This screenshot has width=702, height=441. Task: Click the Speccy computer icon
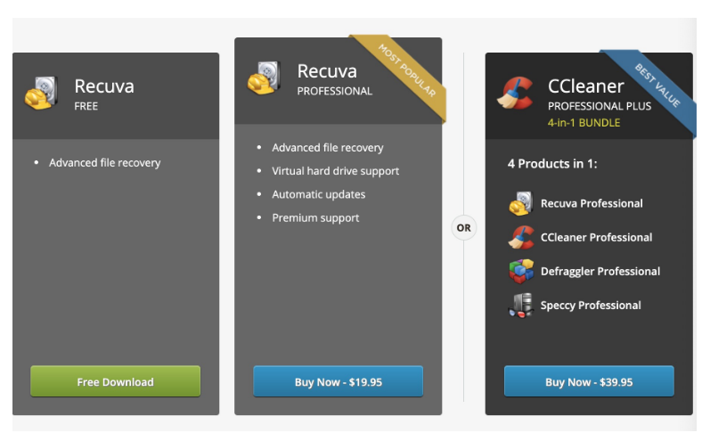coord(521,306)
